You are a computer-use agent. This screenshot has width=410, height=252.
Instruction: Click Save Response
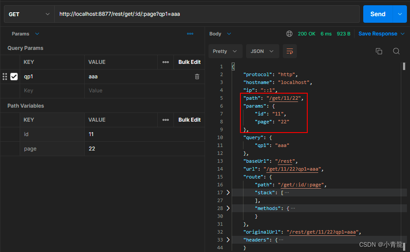point(378,34)
